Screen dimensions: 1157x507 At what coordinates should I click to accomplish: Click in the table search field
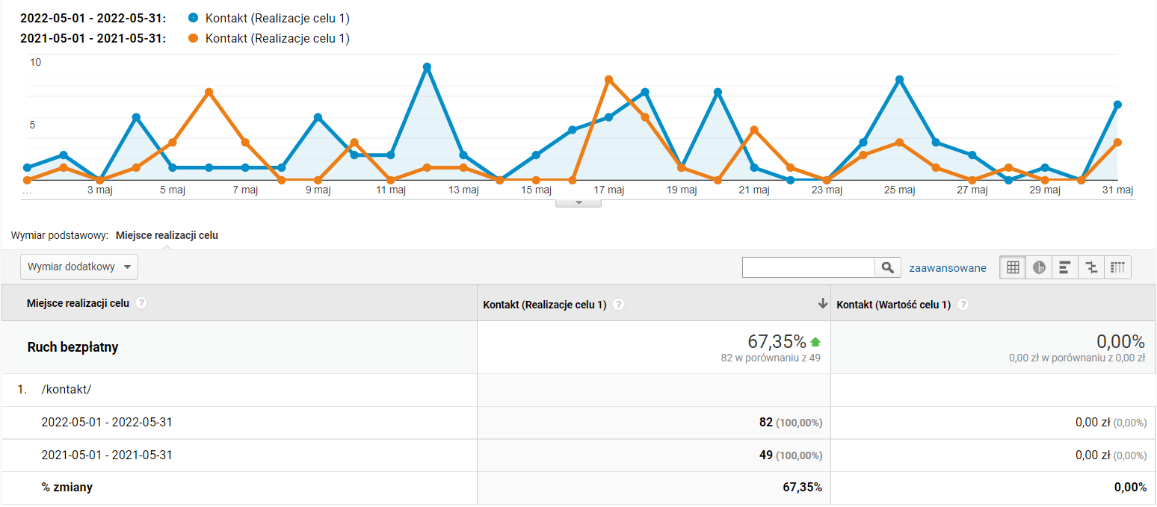coord(808,267)
